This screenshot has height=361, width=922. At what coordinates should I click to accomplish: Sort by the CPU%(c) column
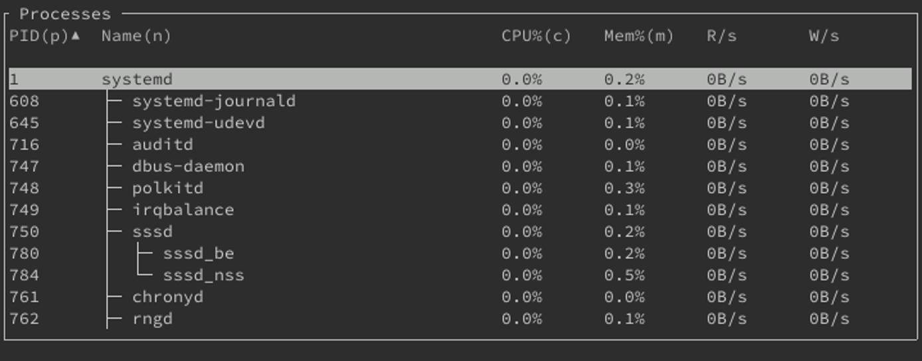click(x=536, y=36)
